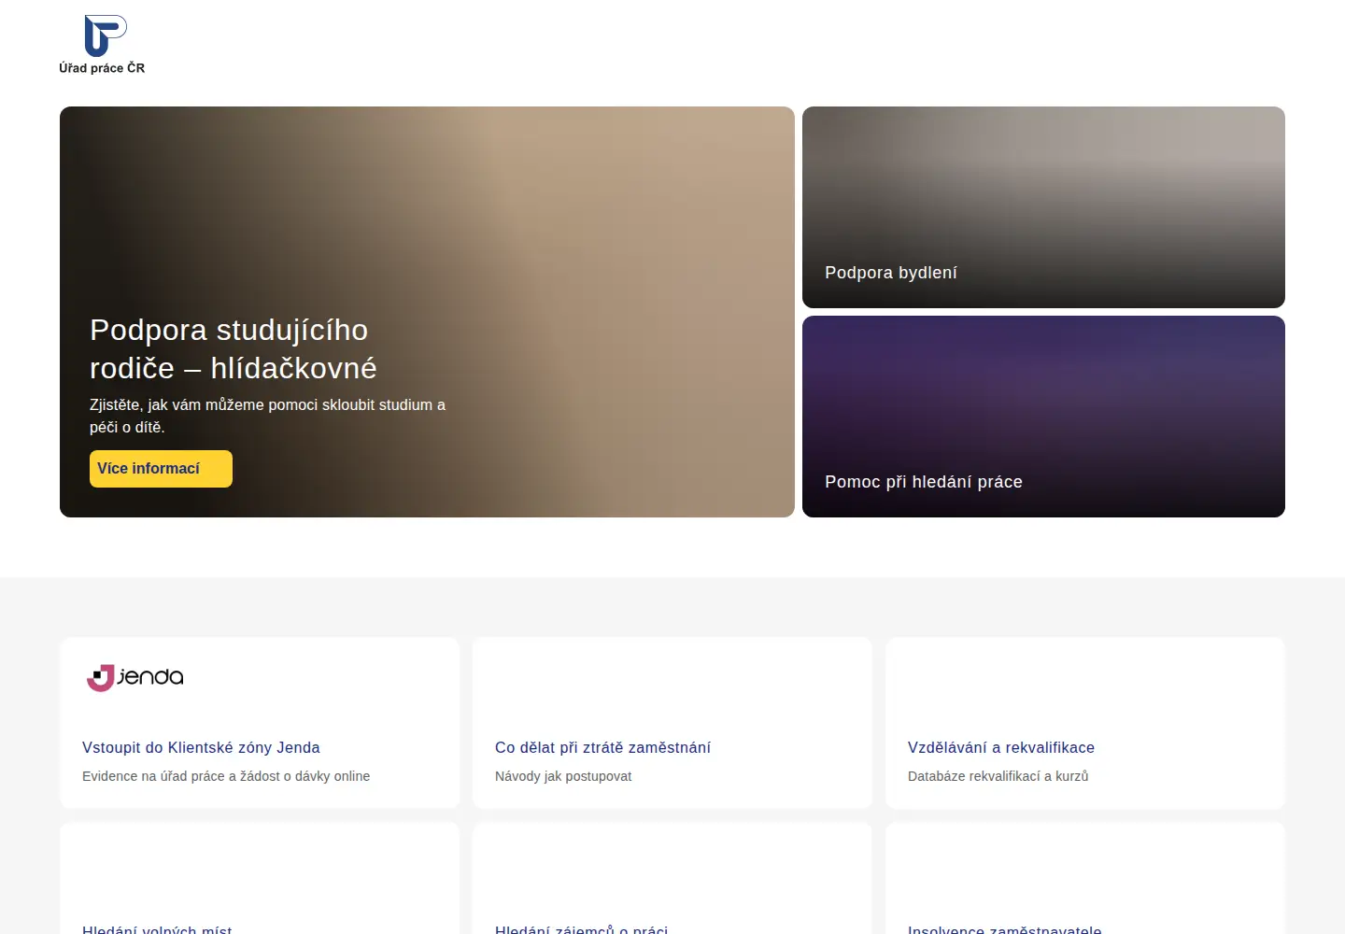Click the Více informací button
This screenshot has height=934, width=1345.
coord(161,469)
